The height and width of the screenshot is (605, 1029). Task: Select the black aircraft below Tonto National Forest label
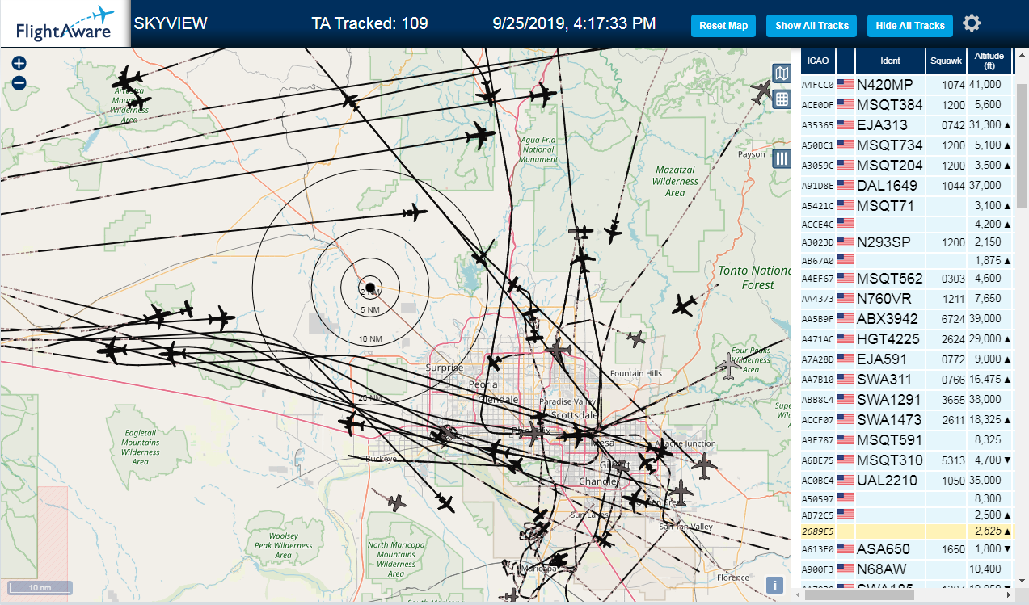684,305
